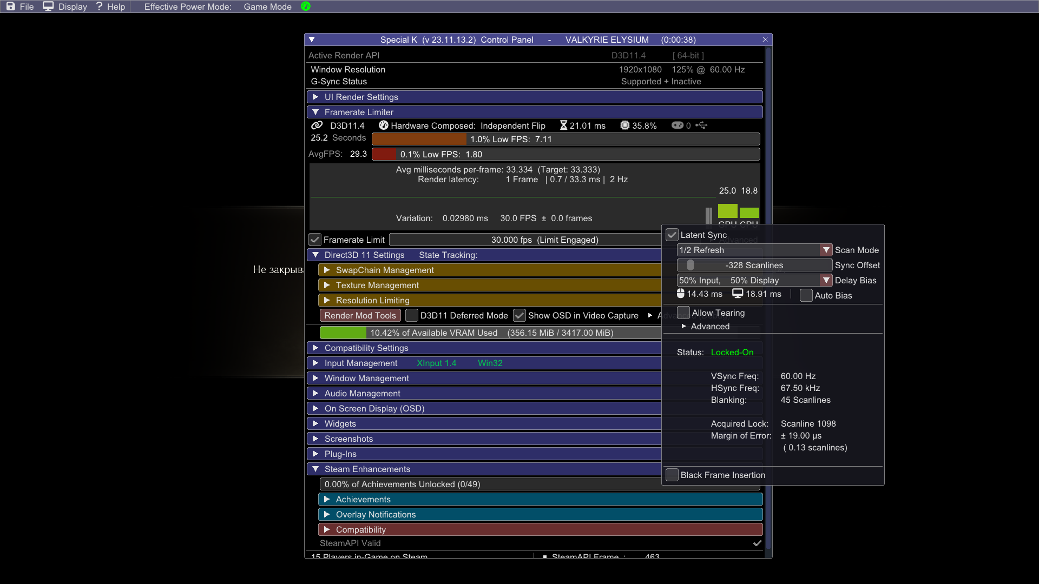Enable the Auto Bias checkbox

click(x=806, y=295)
